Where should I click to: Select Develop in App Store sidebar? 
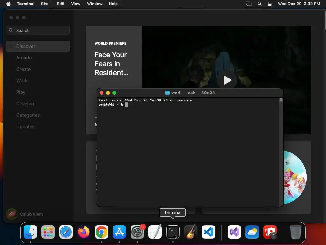click(38, 104)
